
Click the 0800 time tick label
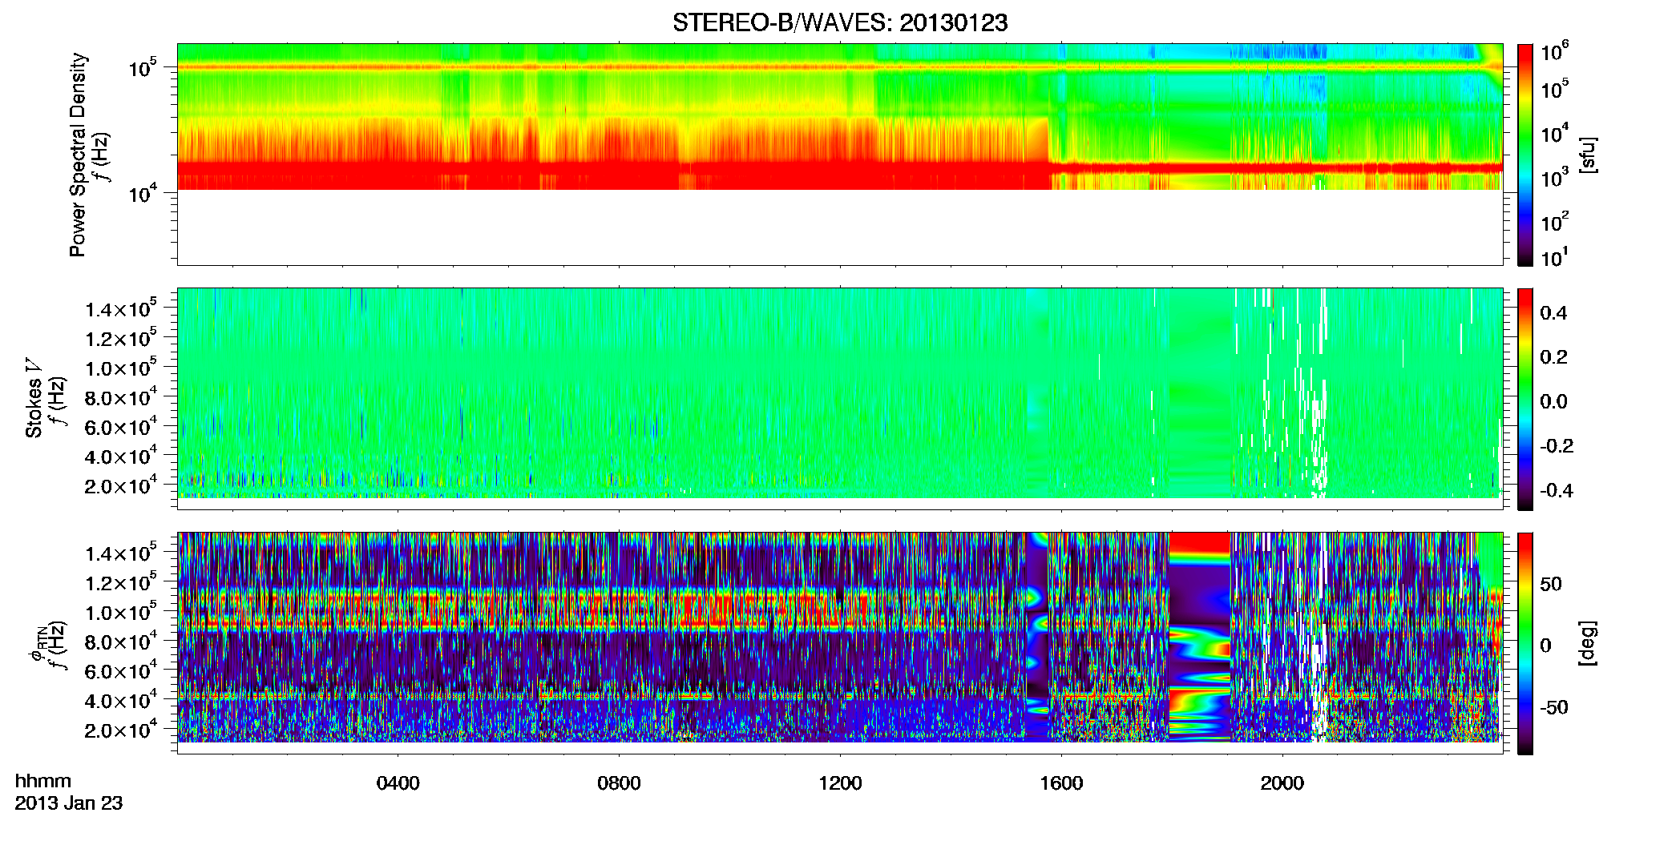[619, 783]
